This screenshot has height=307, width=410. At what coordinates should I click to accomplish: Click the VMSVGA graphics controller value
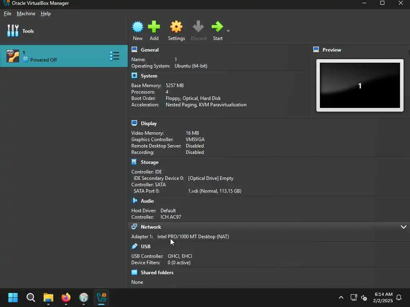click(195, 140)
